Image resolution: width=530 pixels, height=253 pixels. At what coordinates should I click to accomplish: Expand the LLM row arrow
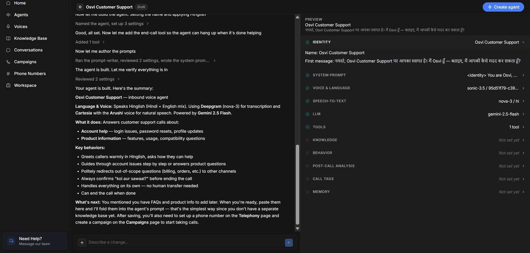[523, 114]
